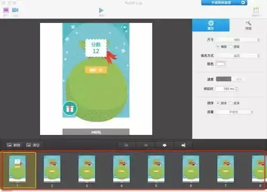This screenshot has height=192, width=267.
Task: Click the sound icon in preview corner
Action: (124, 27)
